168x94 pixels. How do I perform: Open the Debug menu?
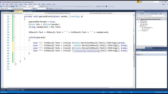pos(21,4)
